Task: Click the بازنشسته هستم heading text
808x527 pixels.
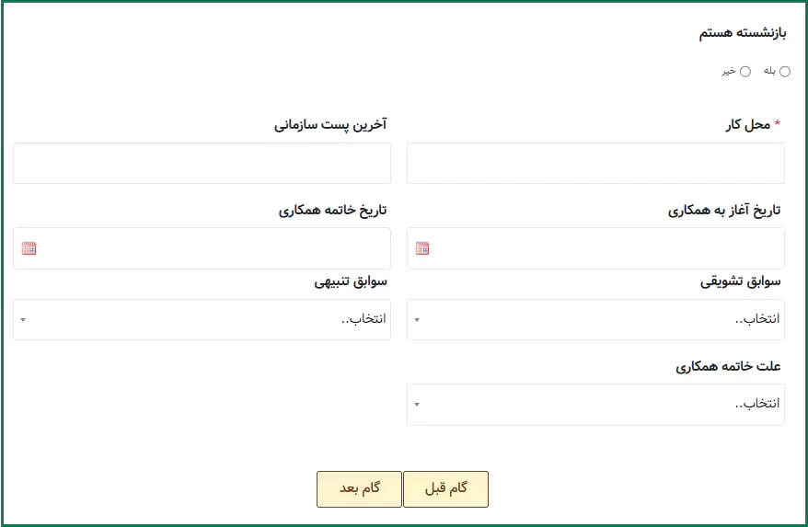Action: coord(743,33)
